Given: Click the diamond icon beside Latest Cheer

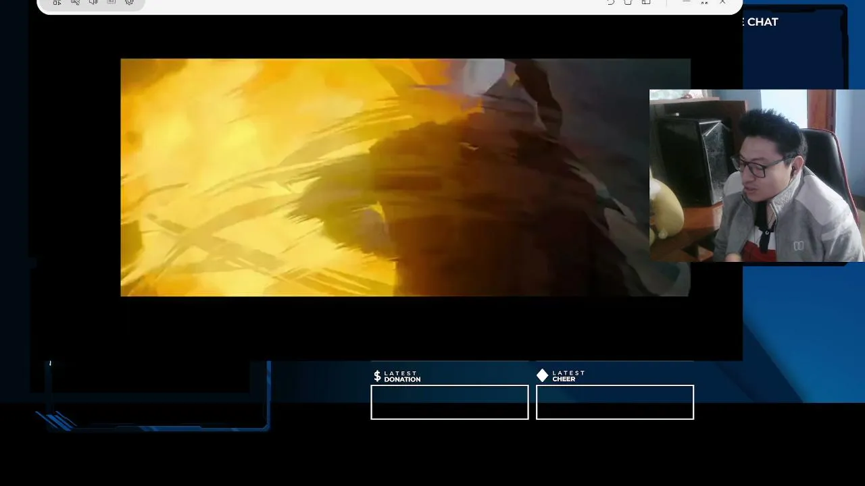Looking at the screenshot, I should pos(542,375).
